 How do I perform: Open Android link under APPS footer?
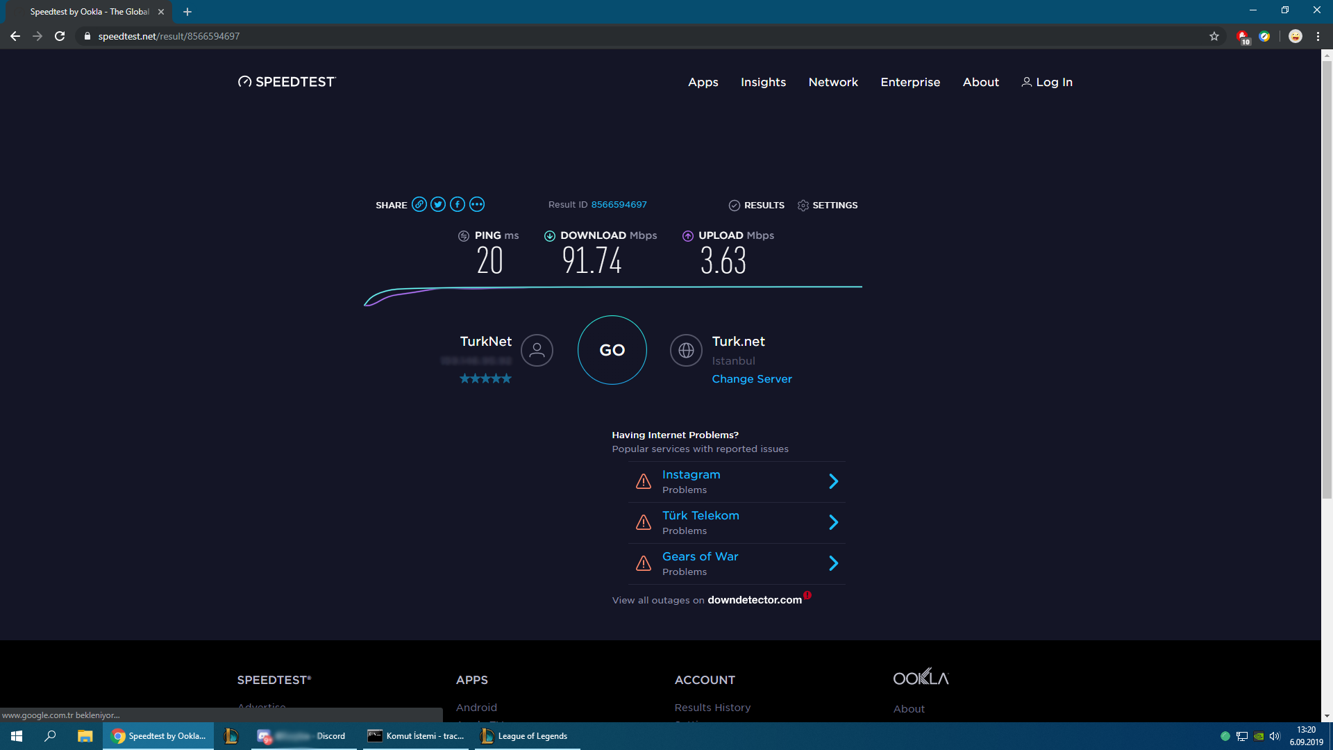click(x=476, y=708)
